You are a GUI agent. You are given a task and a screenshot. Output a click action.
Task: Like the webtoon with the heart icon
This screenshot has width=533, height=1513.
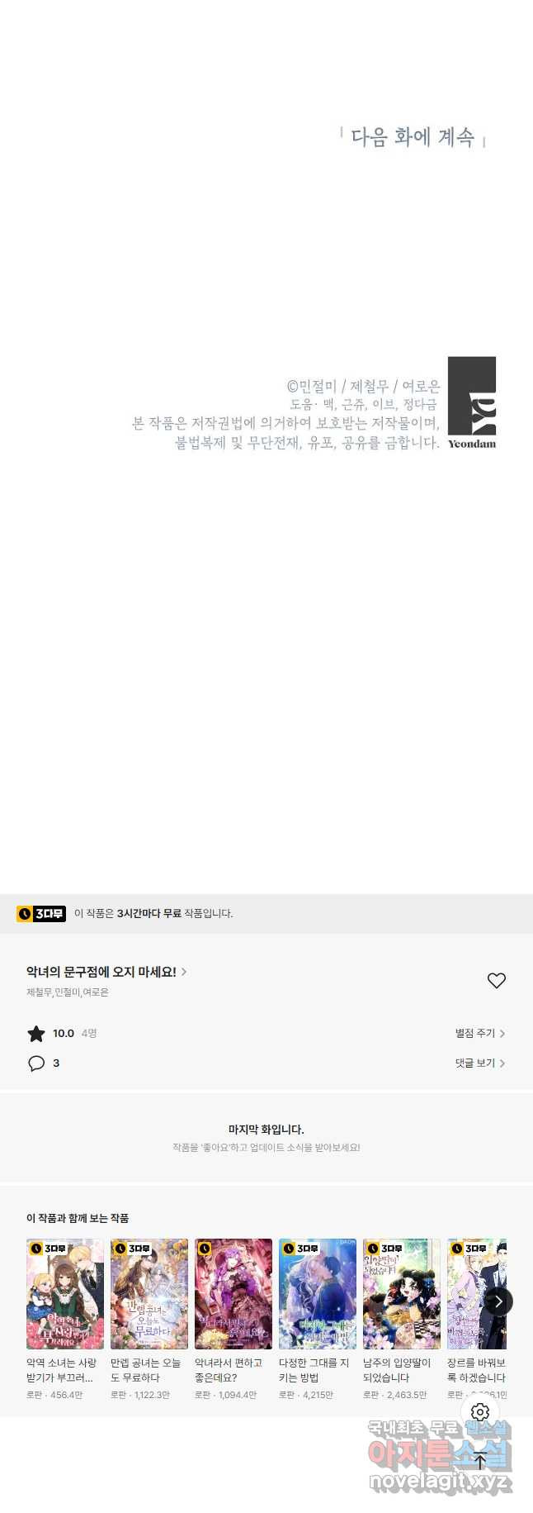tap(496, 981)
